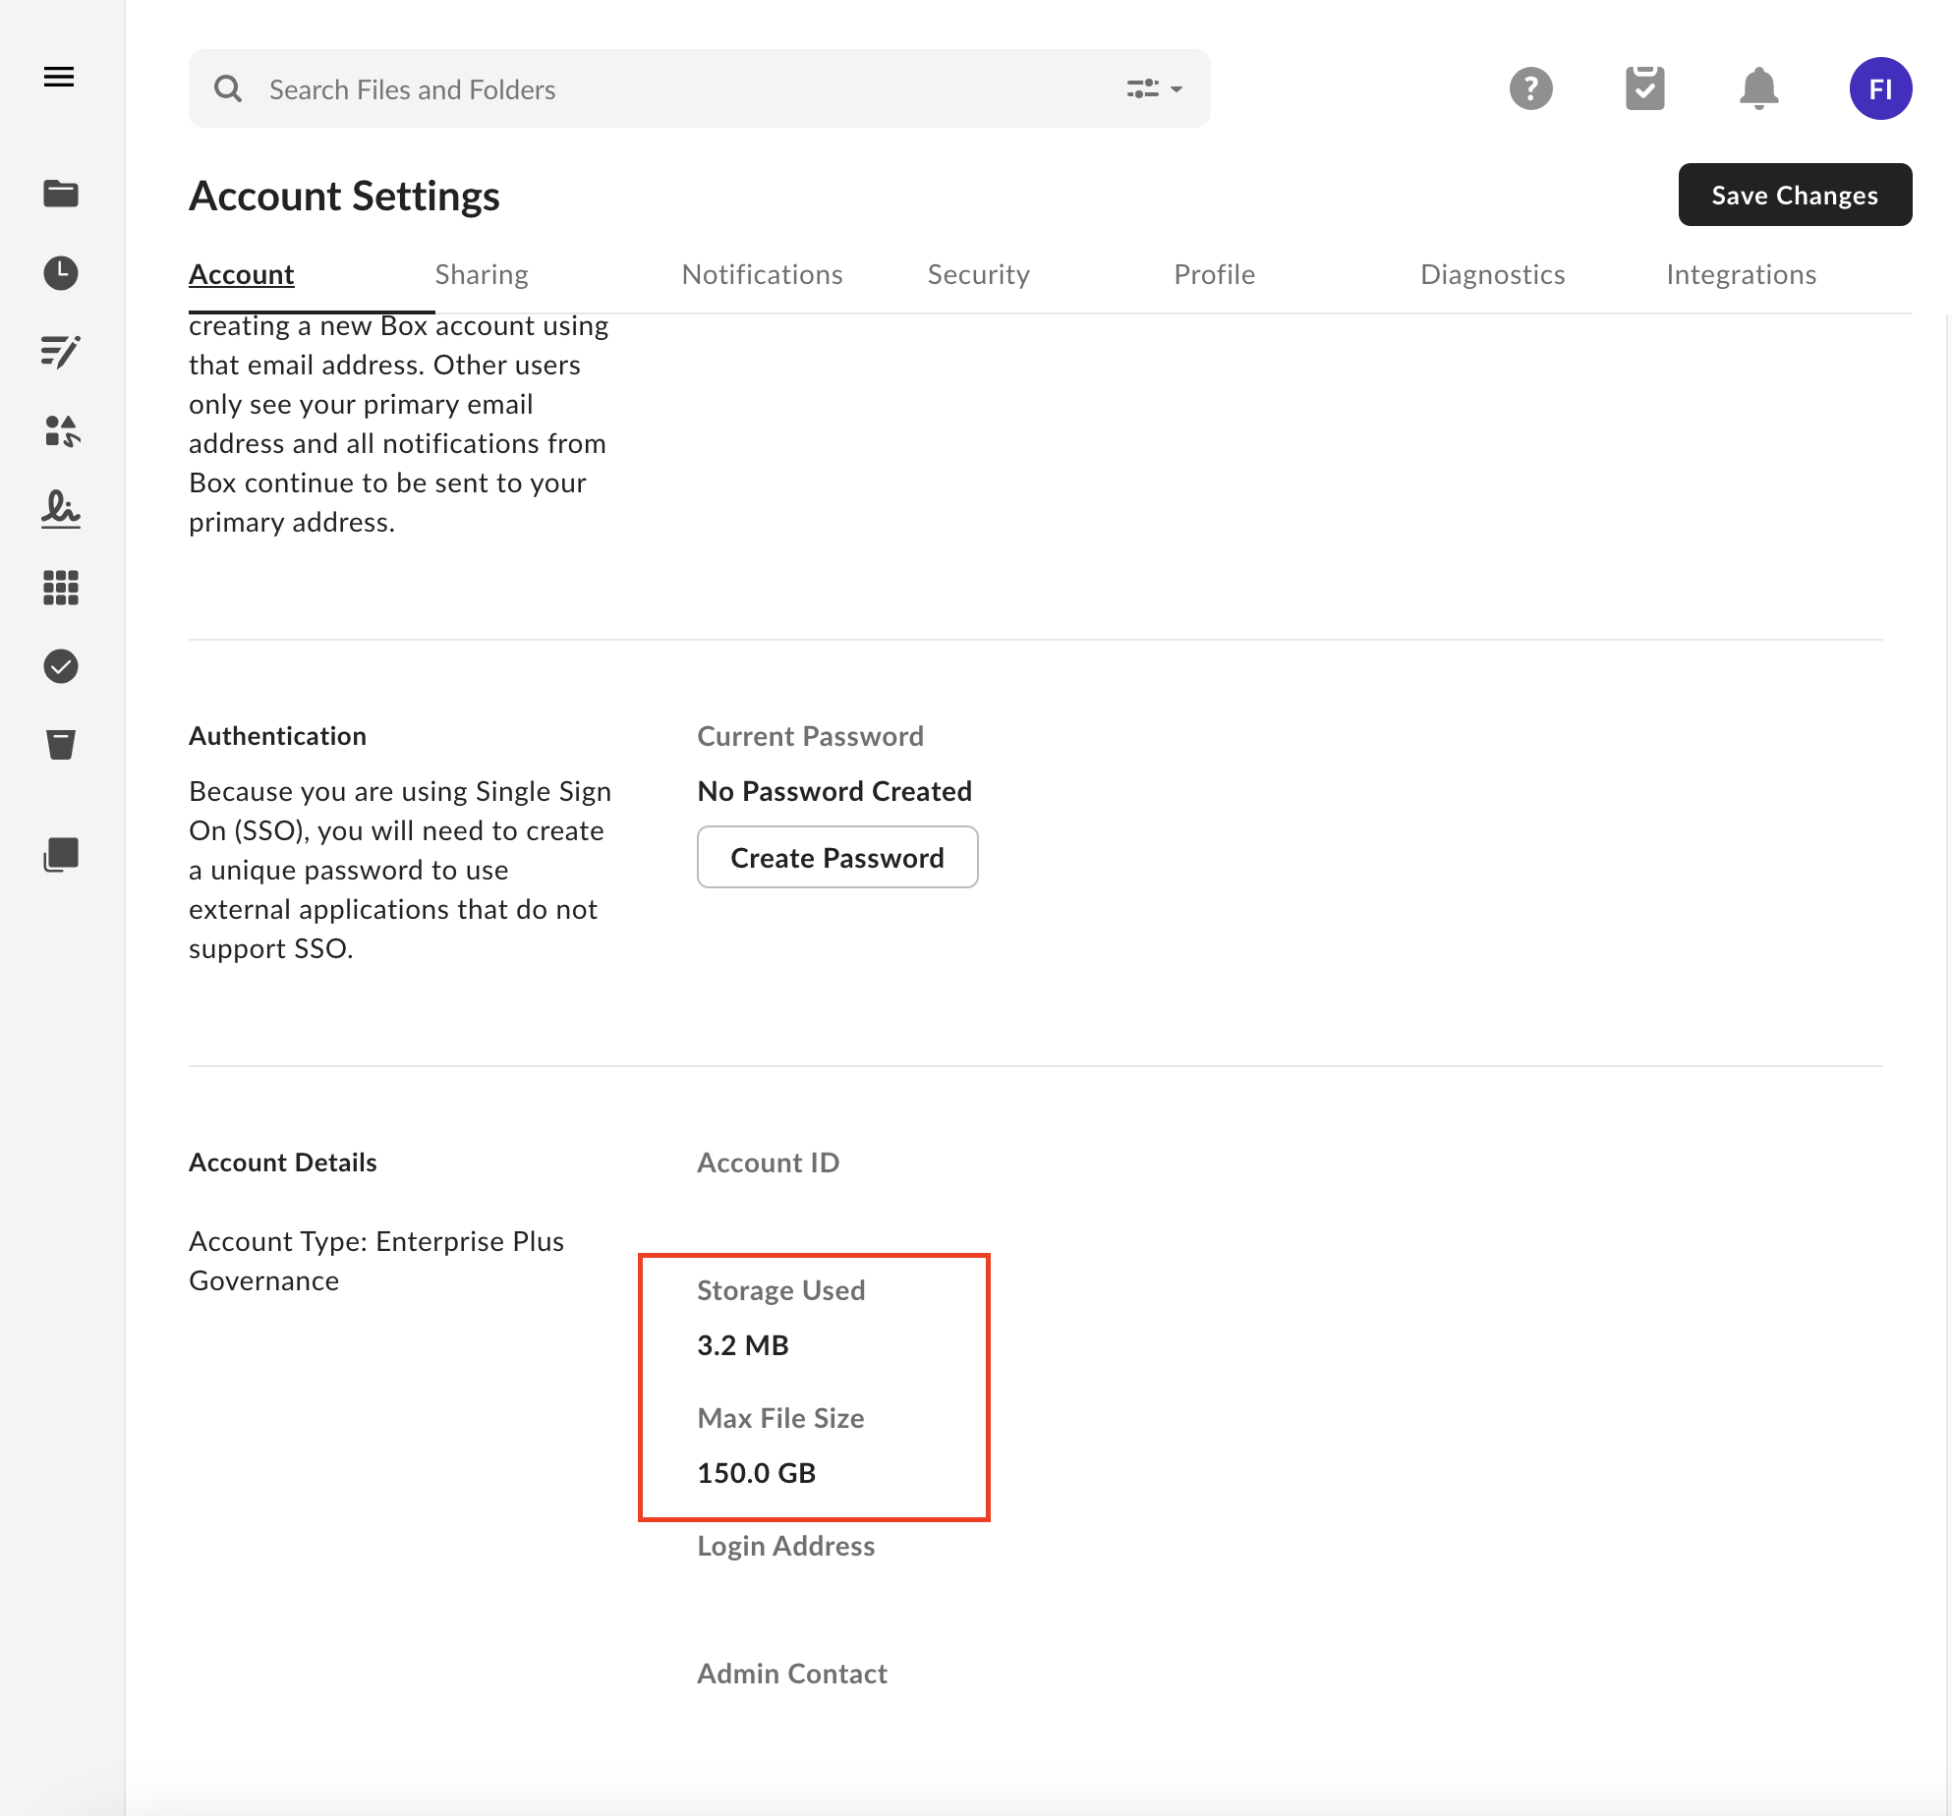Switch to the Security tab
Viewport: 1952px width, 1816px height.
point(978,274)
